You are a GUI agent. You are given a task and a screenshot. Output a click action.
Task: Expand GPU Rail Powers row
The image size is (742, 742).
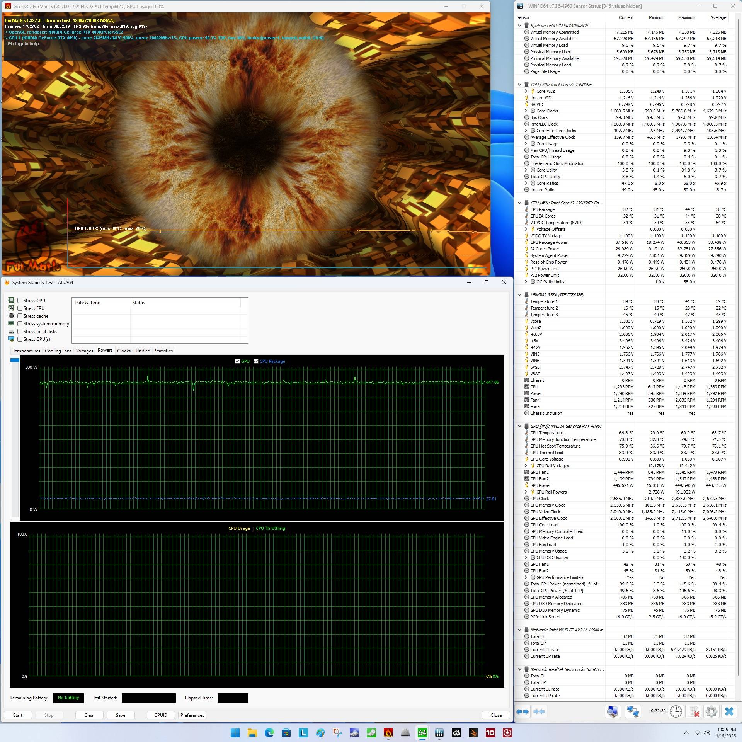[526, 492]
